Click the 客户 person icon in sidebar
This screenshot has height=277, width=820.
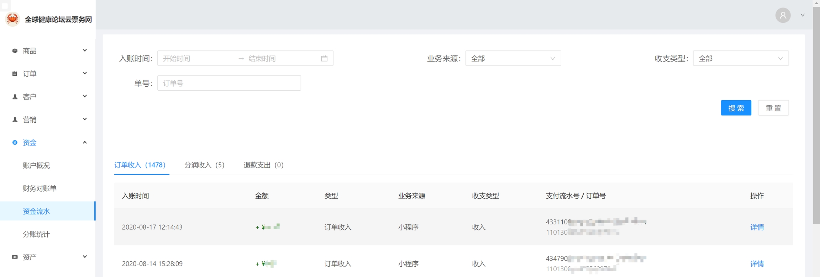point(15,97)
